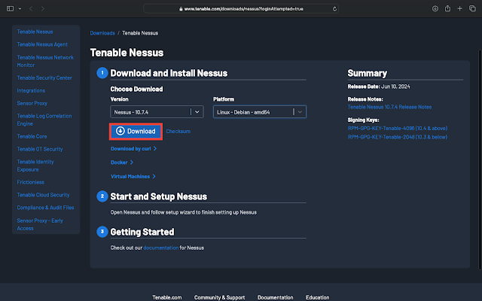Screen dimensions: 482x301
Task: Open Tenable Nessus Network Monitor link
Action: click(45, 61)
